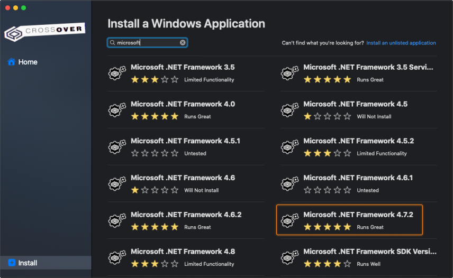
Task: Select Microsoft .NET Framework 4.6.1 title
Action: tap(358, 178)
